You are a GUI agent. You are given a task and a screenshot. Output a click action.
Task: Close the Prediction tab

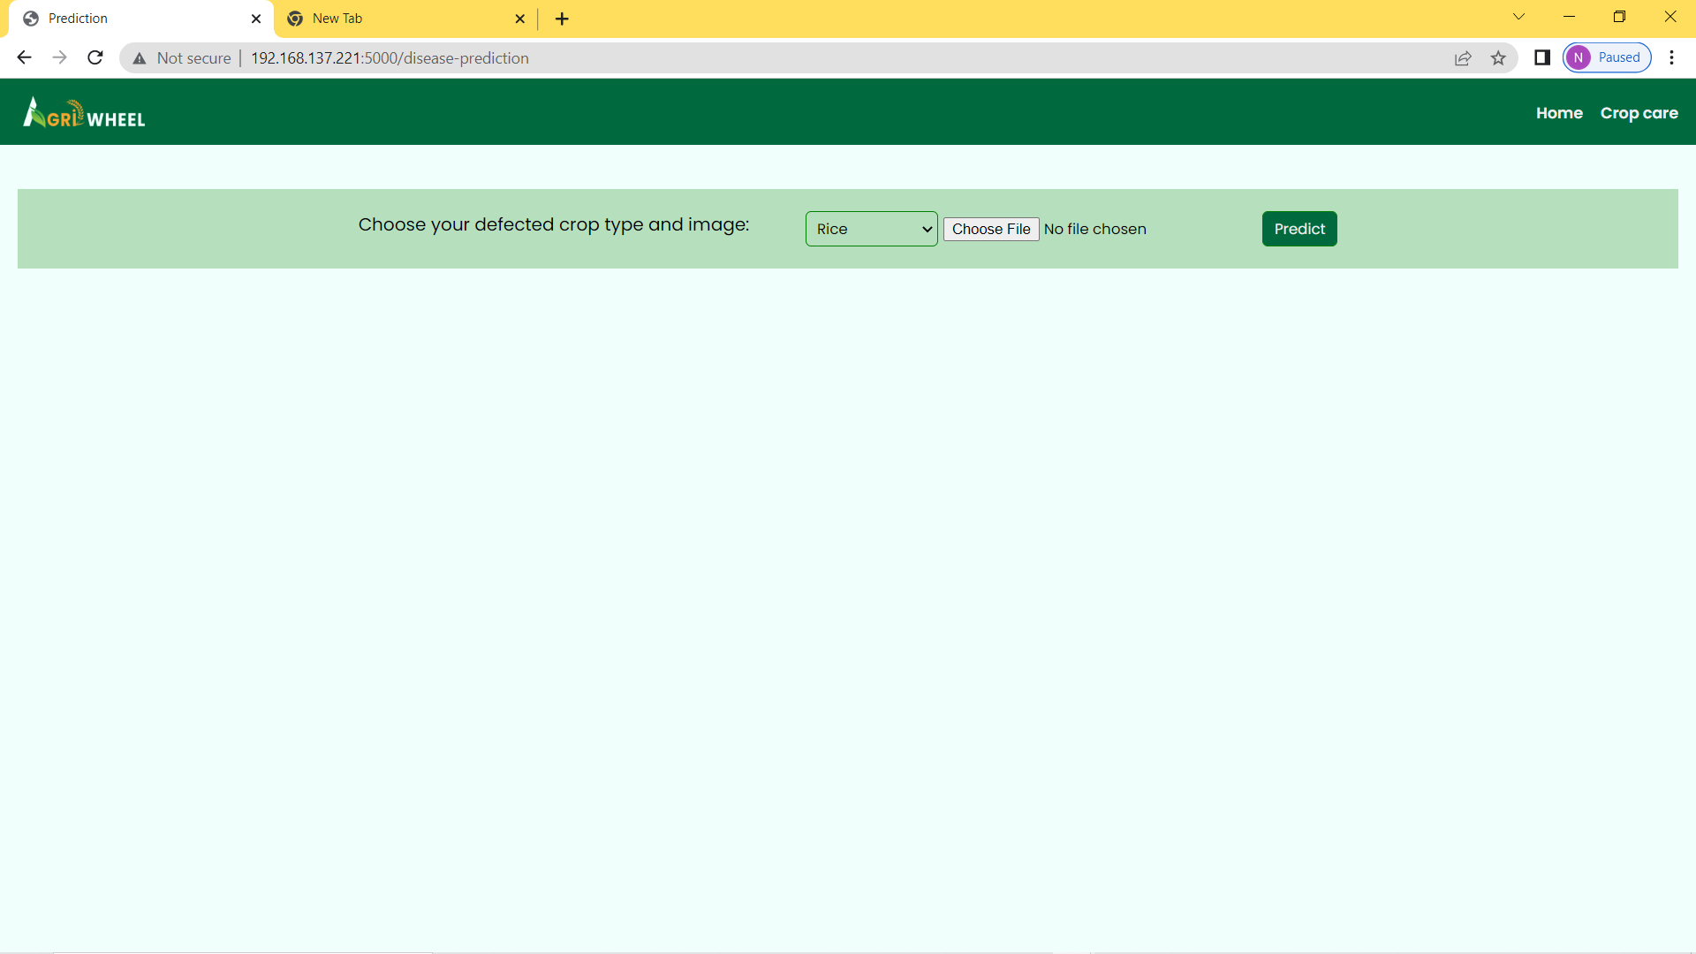point(256,19)
